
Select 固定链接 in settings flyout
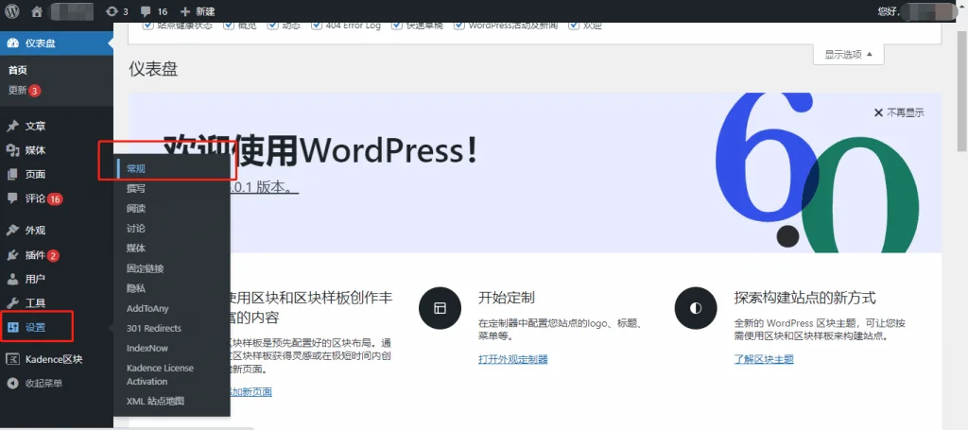click(x=145, y=268)
